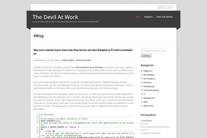The width and height of the screenshot is (207, 138).
Task: Open LINKS FÜR ADMINS menu item
Action: (x=164, y=17)
